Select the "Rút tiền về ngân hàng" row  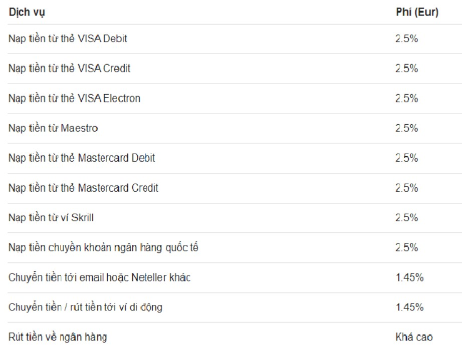coord(58,337)
